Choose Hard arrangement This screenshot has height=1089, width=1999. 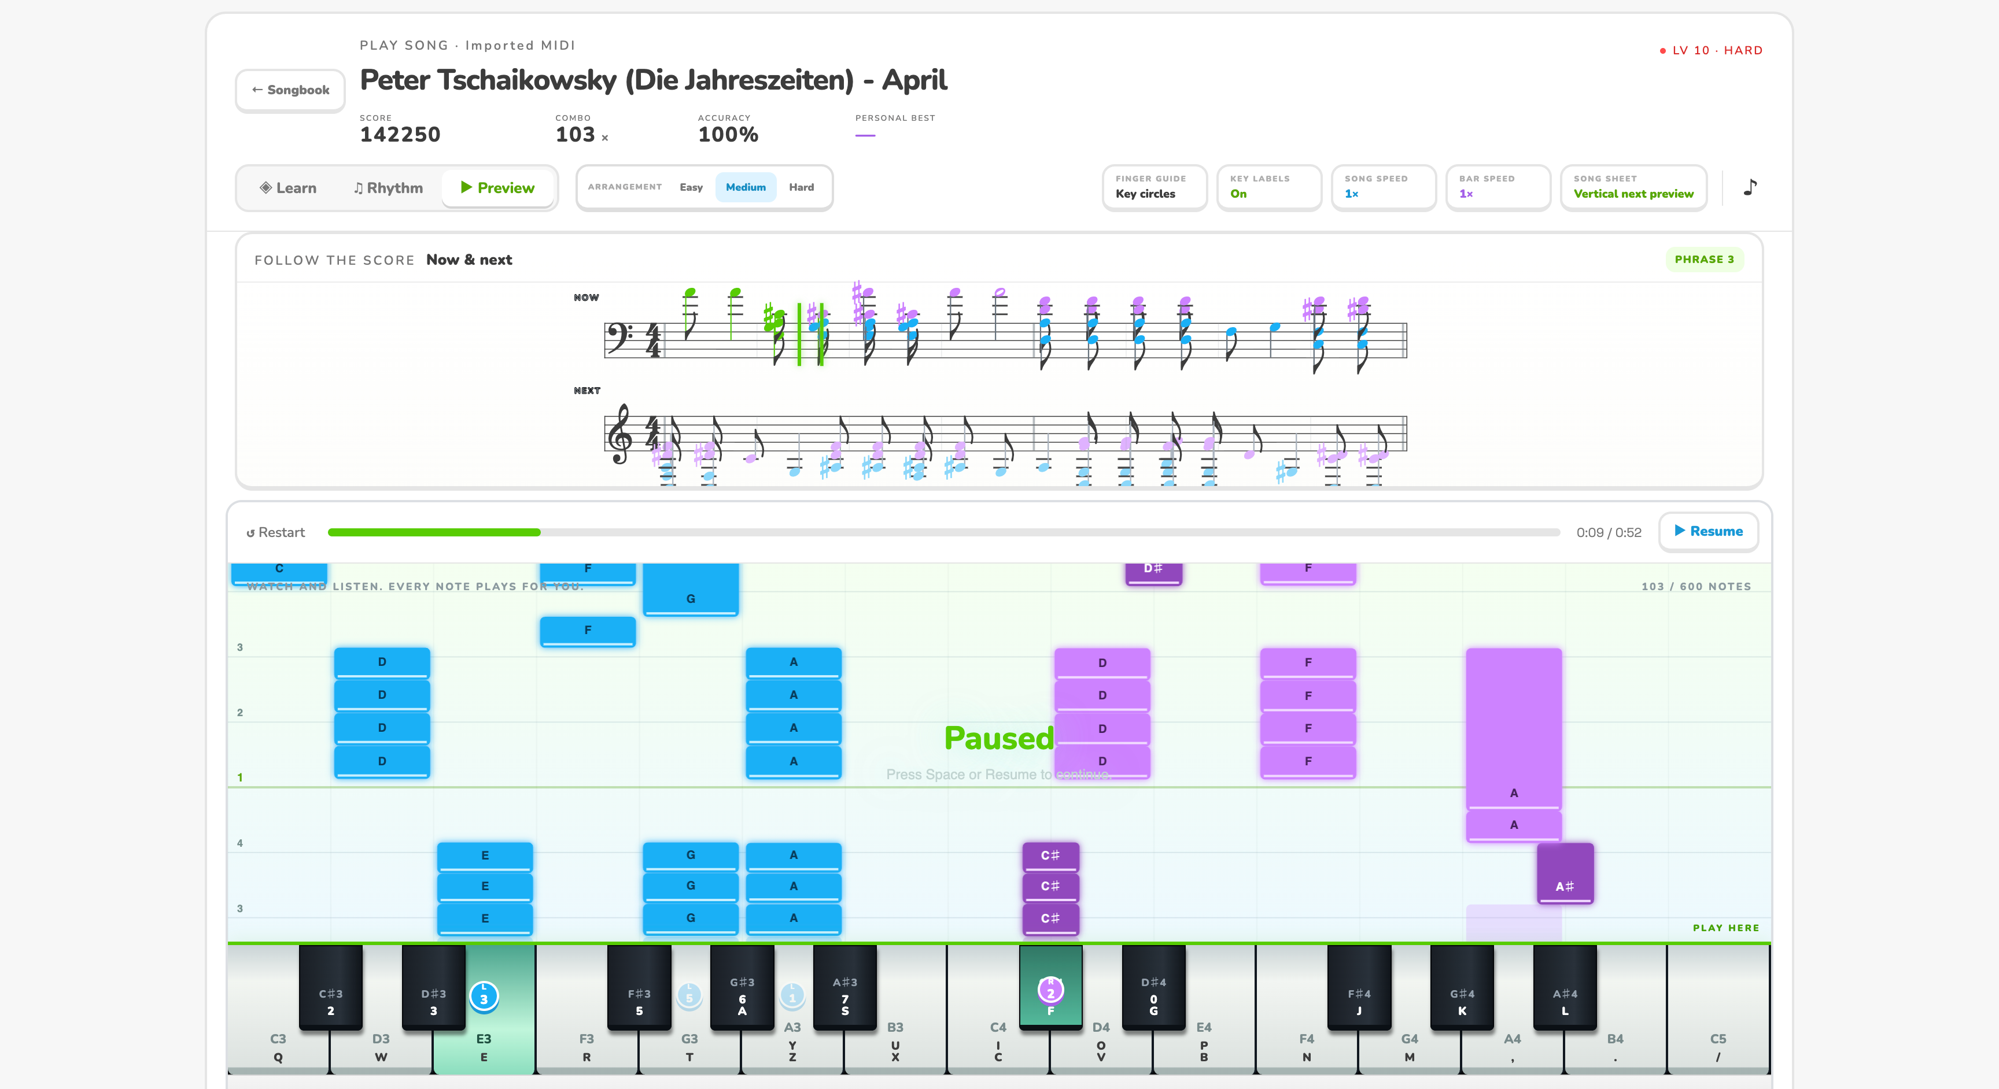point(801,187)
